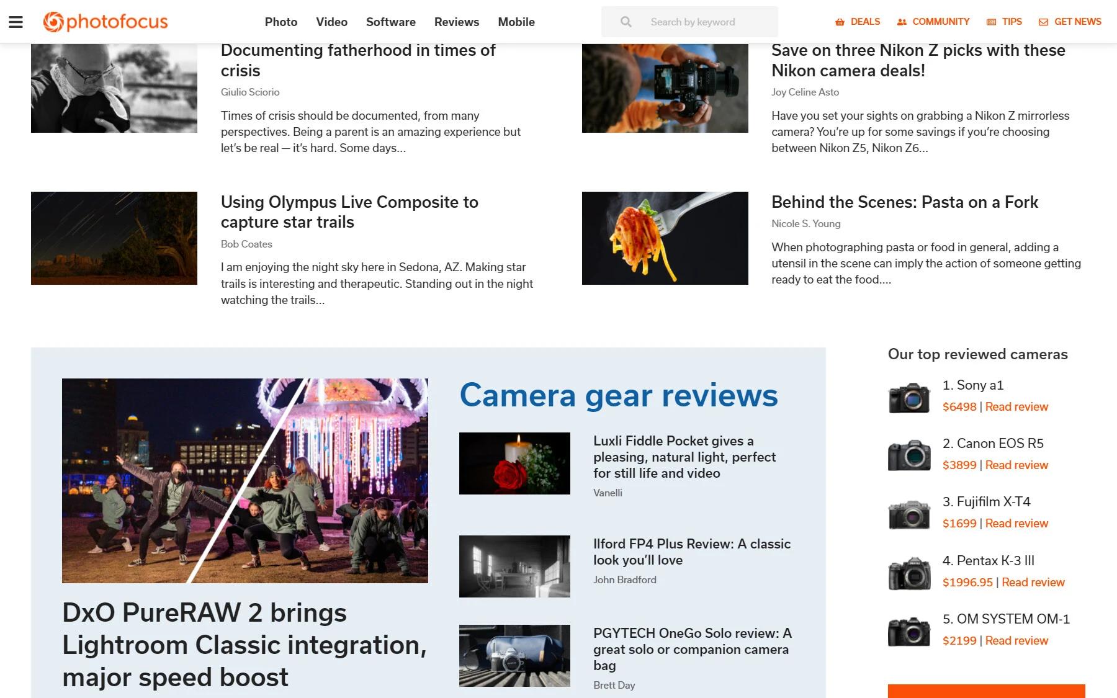This screenshot has width=1117, height=698.
Task: Go to the DEALS page
Action: click(865, 22)
